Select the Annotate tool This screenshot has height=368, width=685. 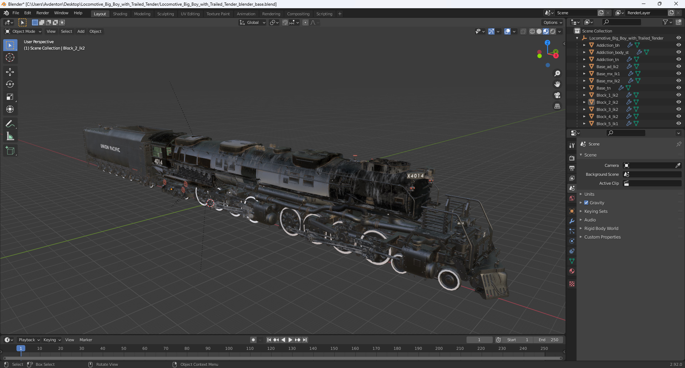(x=10, y=124)
